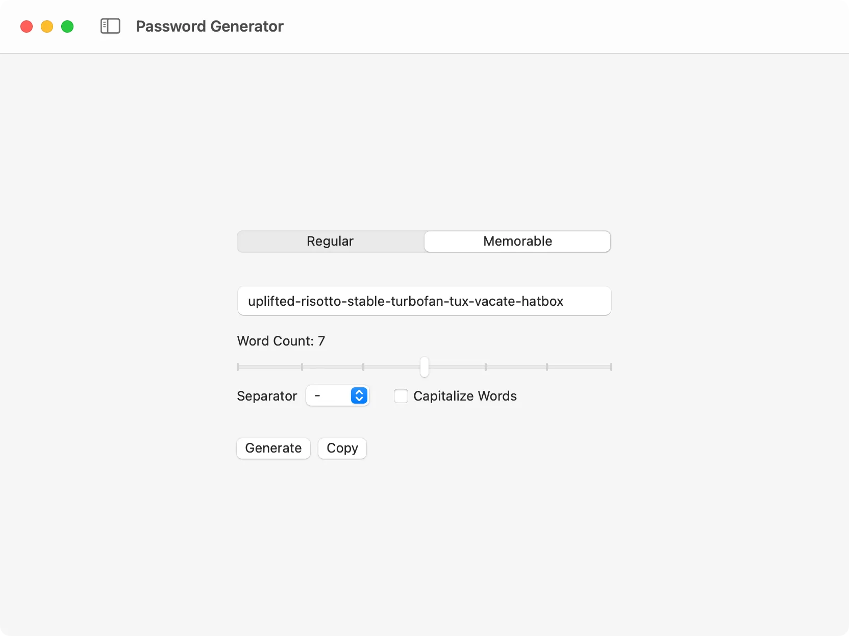849x636 pixels.
Task: Switch to the Regular password tab
Action: point(330,241)
